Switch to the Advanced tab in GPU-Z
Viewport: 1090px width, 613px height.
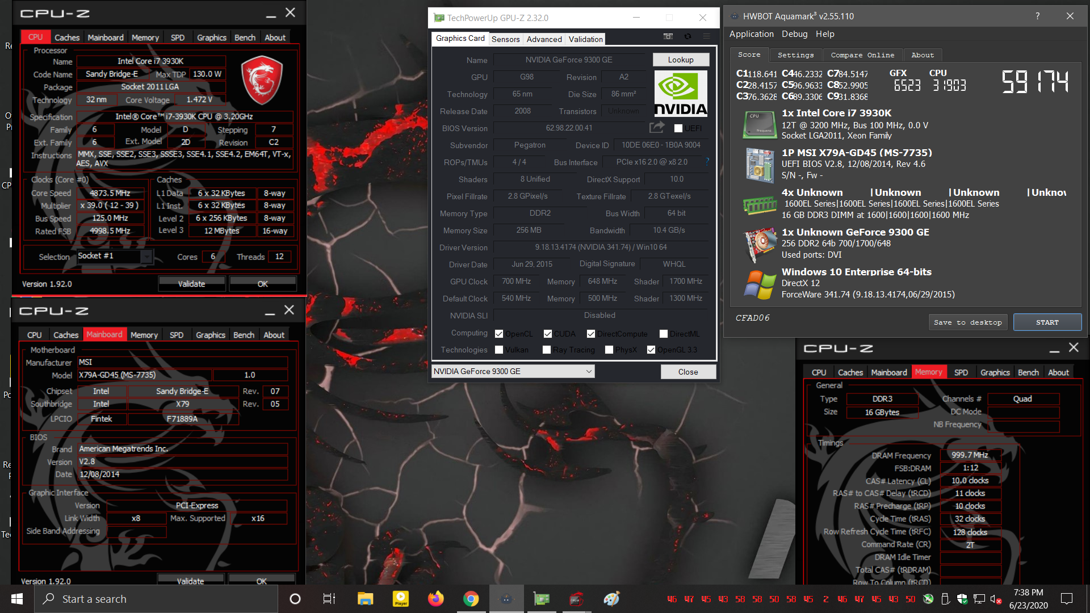544,39
